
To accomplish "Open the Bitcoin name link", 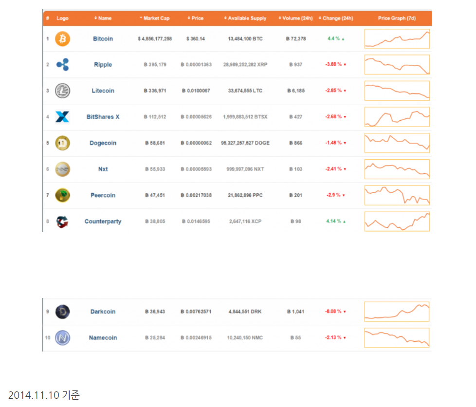I will (x=103, y=39).
